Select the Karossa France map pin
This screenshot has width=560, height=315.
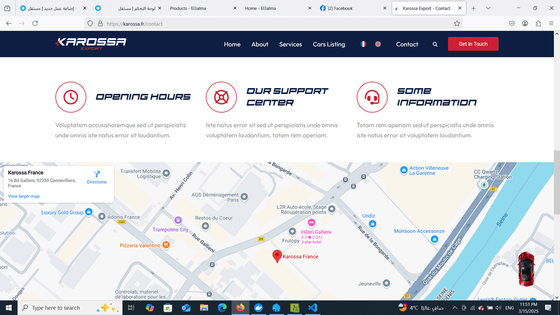277,256
